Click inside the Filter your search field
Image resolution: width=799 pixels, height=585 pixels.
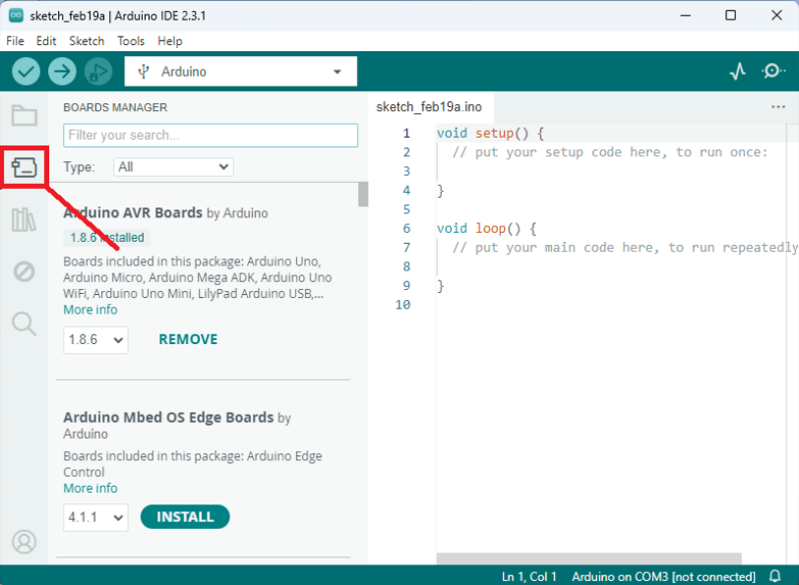point(210,135)
